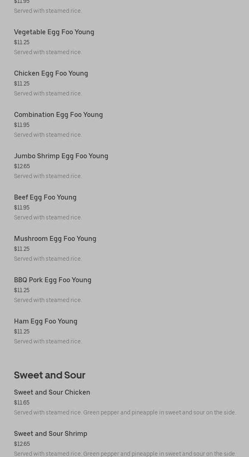This screenshot has width=249, height=457.
Task: Select Sweet and Sour Chicken
Action: [x=52, y=393]
